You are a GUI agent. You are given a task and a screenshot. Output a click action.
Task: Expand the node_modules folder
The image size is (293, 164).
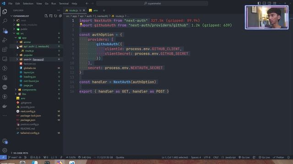(x=14, y=25)
